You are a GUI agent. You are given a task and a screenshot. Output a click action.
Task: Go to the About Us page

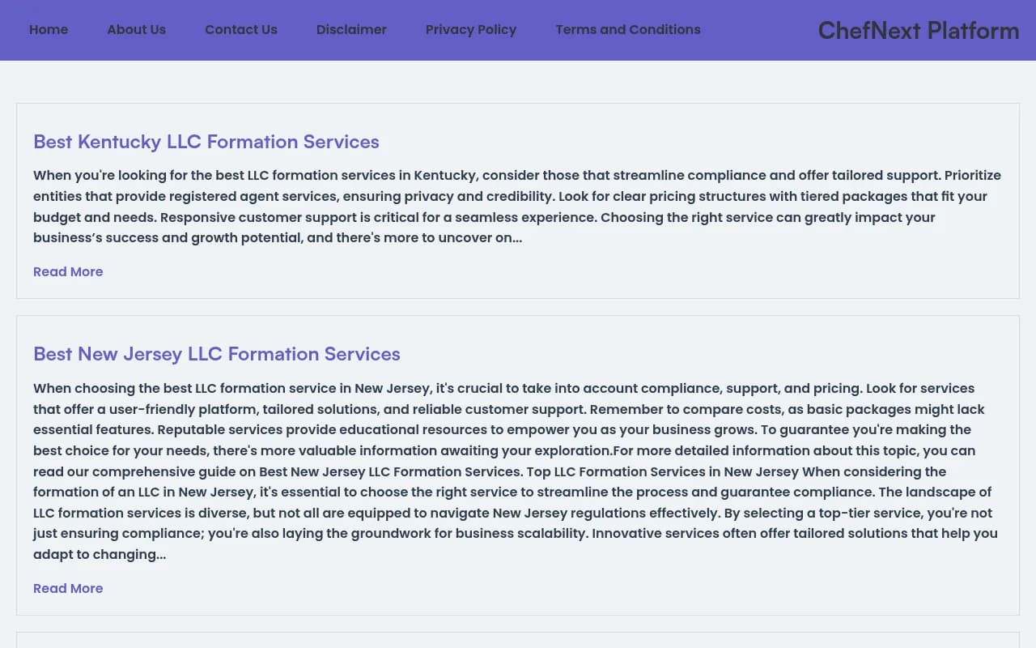[136, 30]
